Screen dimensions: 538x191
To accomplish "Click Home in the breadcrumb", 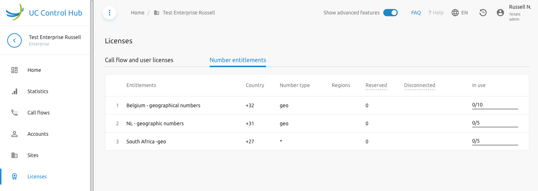I will pos(138,13).
